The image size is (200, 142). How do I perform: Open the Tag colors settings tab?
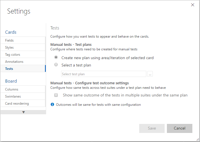(x=23, y=55)
